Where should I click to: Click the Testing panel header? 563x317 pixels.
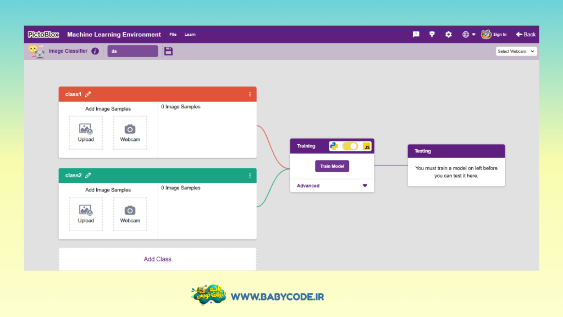click(456, 151)
